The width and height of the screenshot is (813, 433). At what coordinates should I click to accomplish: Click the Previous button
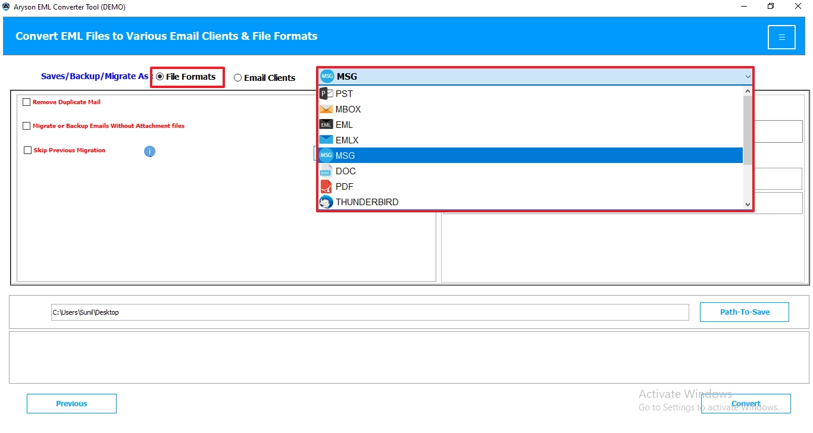(x=71, y=403)
